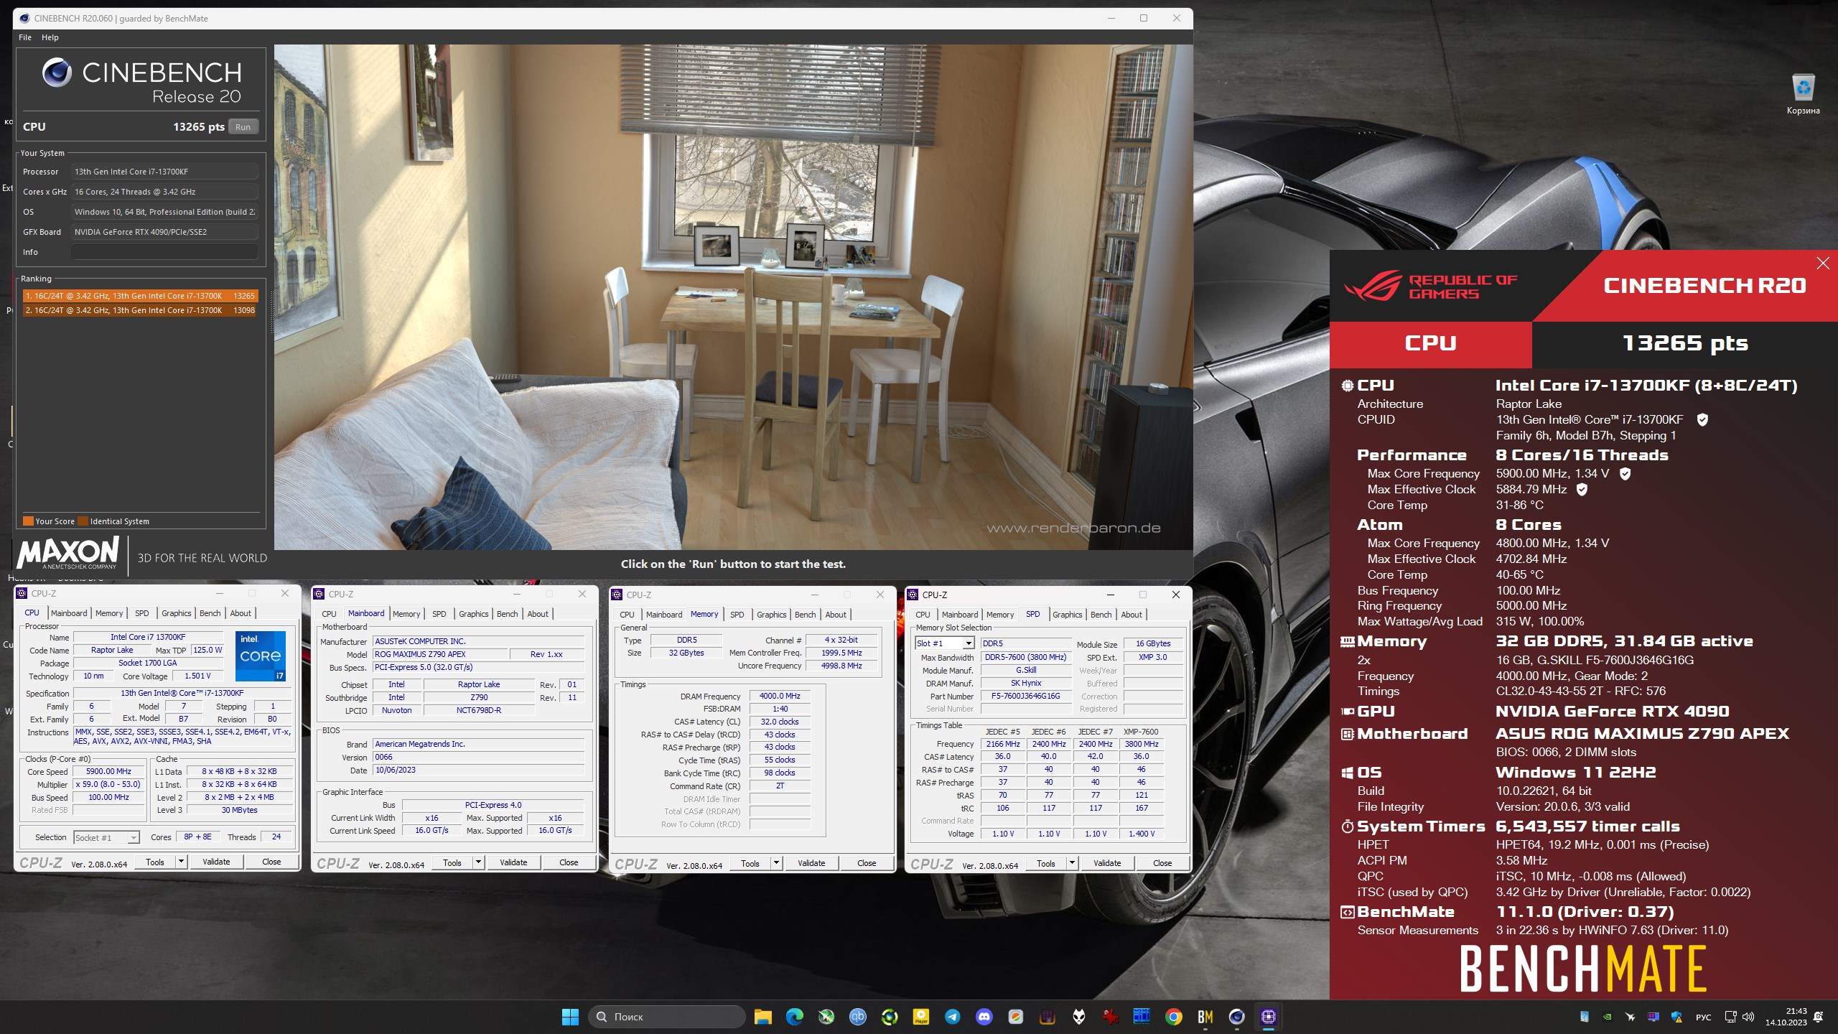Expand Tools dropdown arrow in CPU-Z Mainboard window
The image size is (1838, 1034).
(x=478, y=862)
